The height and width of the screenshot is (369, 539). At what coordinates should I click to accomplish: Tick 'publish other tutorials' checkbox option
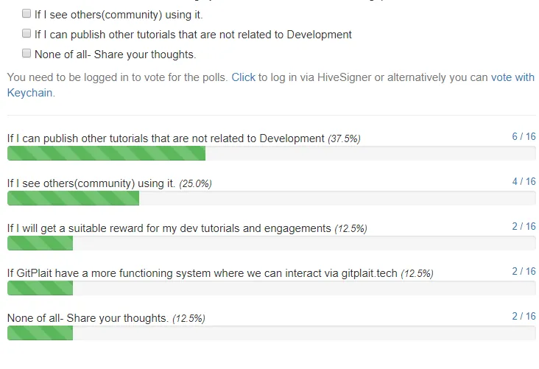click(x=27, y=33)
